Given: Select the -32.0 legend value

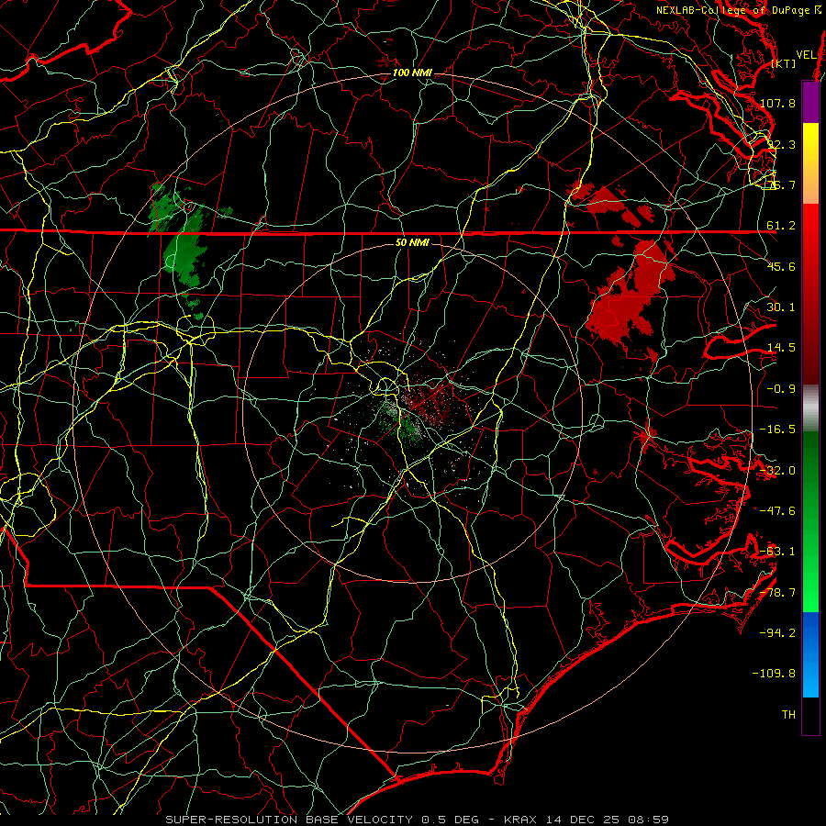Looking at the screenshot, I should click(x=777, y=471).
